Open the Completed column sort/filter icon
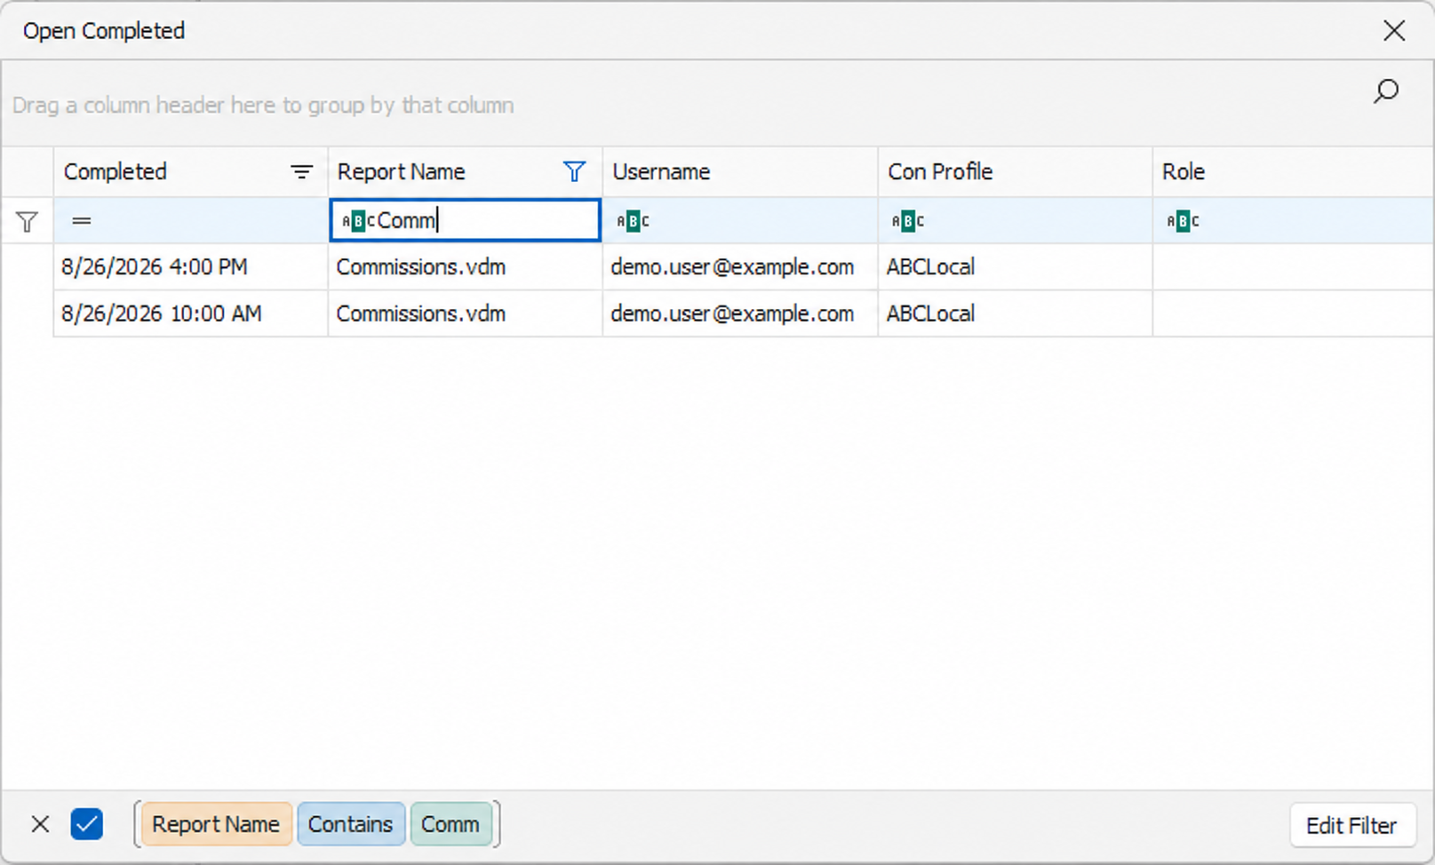This screenshot has height=865, width=1435. pos(302,171)
